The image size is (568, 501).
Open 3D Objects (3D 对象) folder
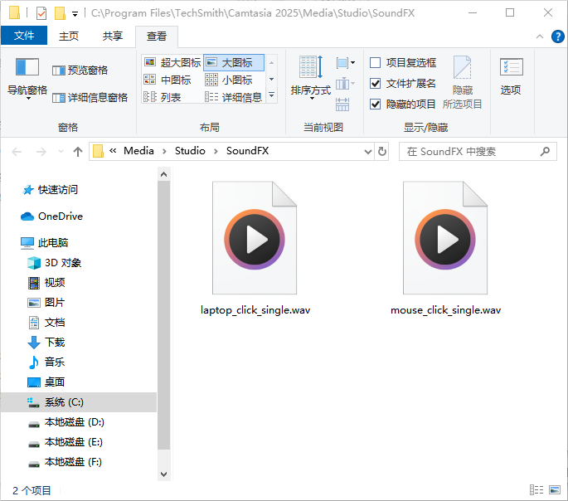tap(55, 263)
